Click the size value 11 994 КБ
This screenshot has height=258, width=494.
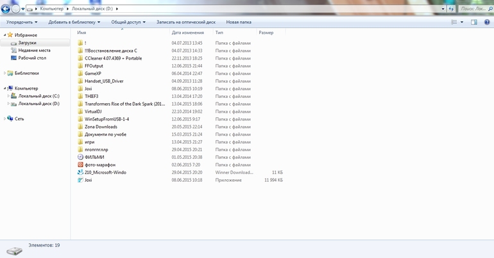click(x=273, y=180)
